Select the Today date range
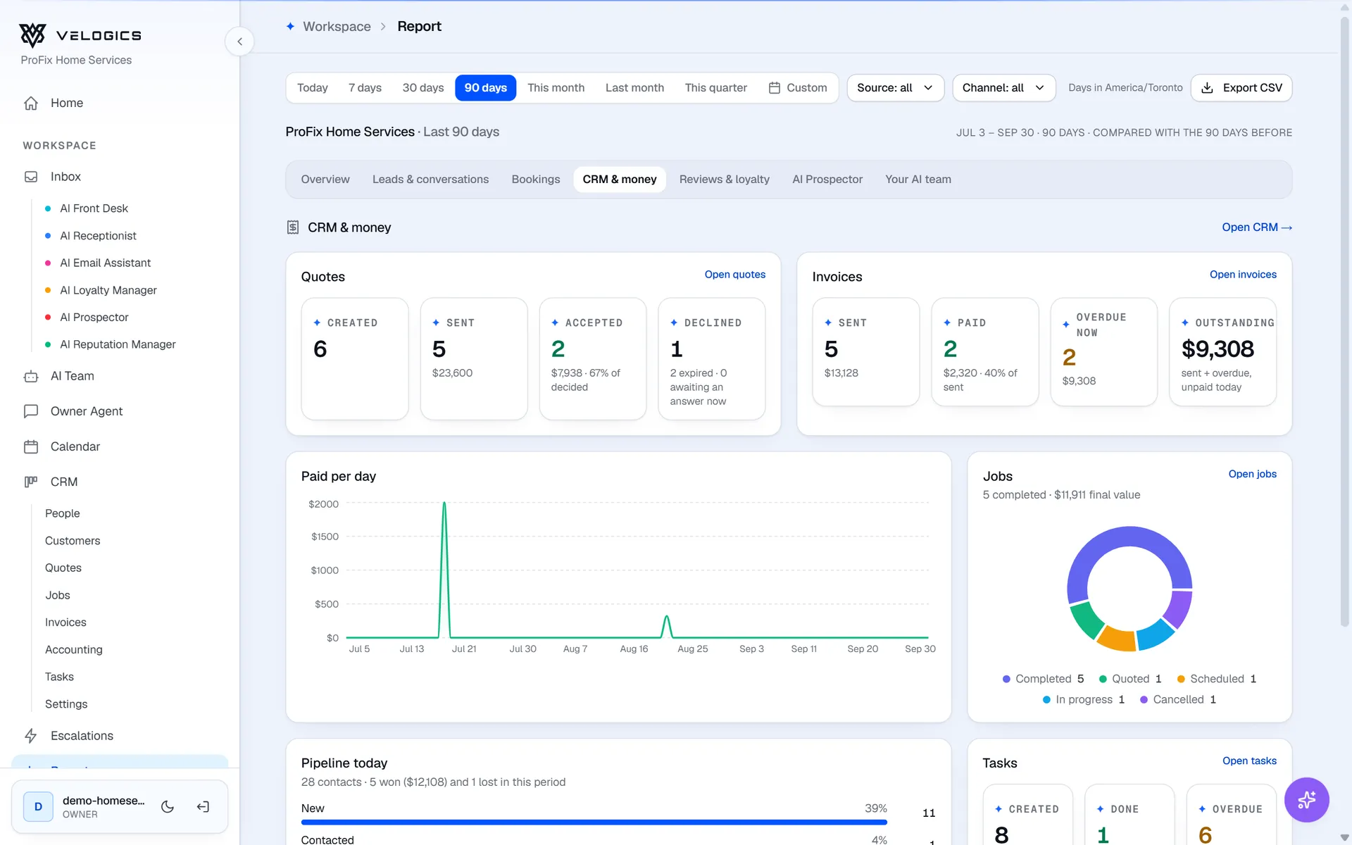This screenshot has height=845, width=1352. 313,88
